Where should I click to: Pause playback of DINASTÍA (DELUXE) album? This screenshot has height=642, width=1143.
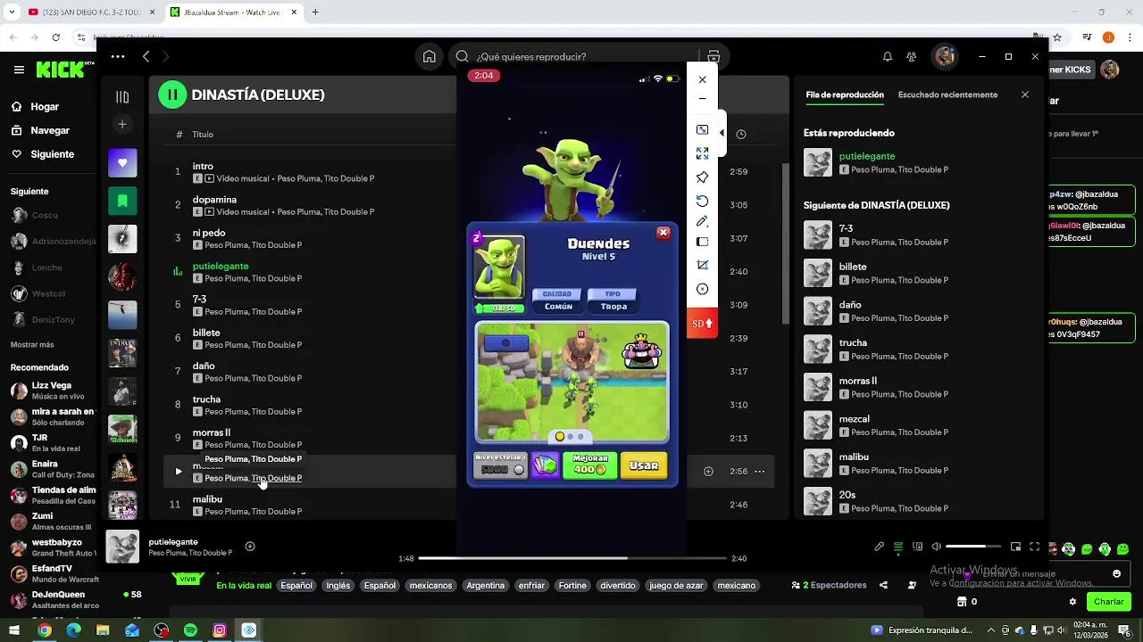(172, 95)
